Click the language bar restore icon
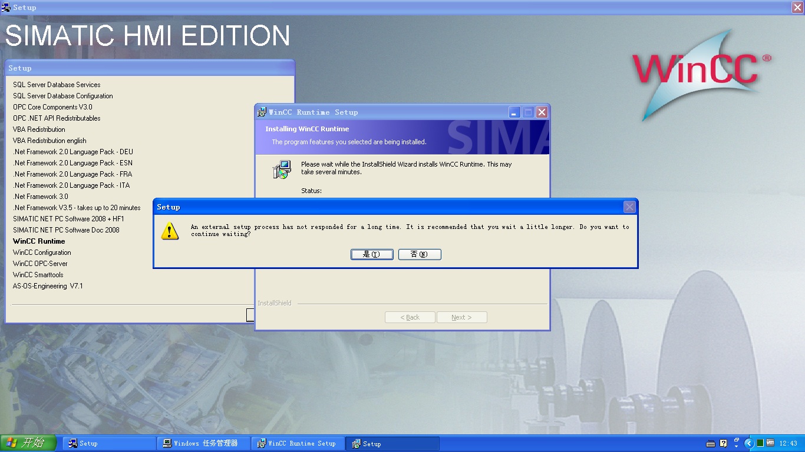805x452 pixels. click(737, 440)
